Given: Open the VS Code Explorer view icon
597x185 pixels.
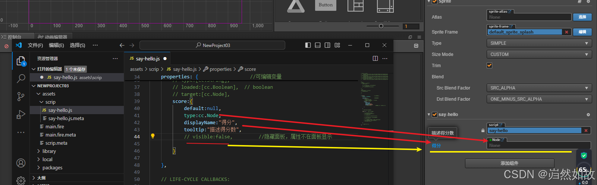Looking at the screenshot, I should click(x=21, y=61).
